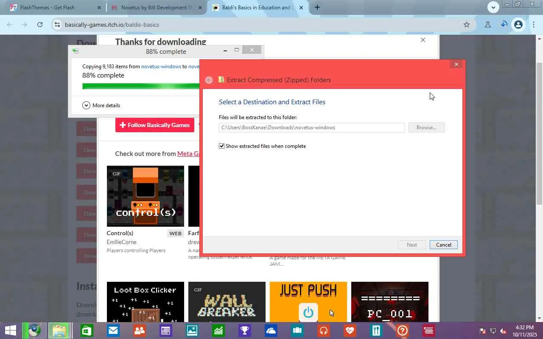Click the muted volume tray icon

tap(503, 331)
